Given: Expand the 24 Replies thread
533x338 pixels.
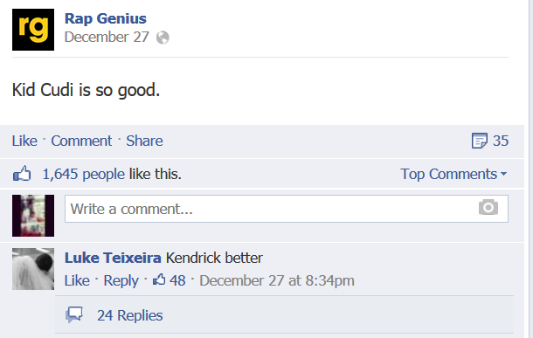Looking at the screenshot, I should coord(130,315).
